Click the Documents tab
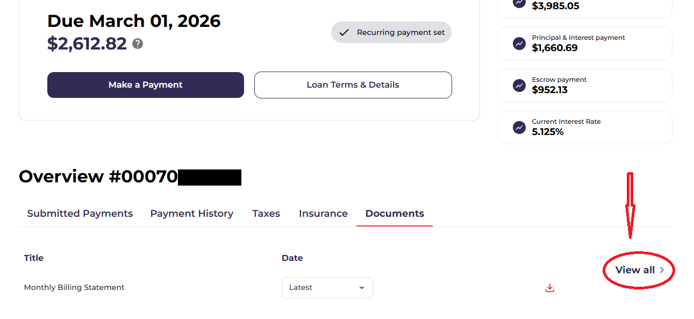The height and width of the screenshot is (319, 694). (x=395, y=214)
